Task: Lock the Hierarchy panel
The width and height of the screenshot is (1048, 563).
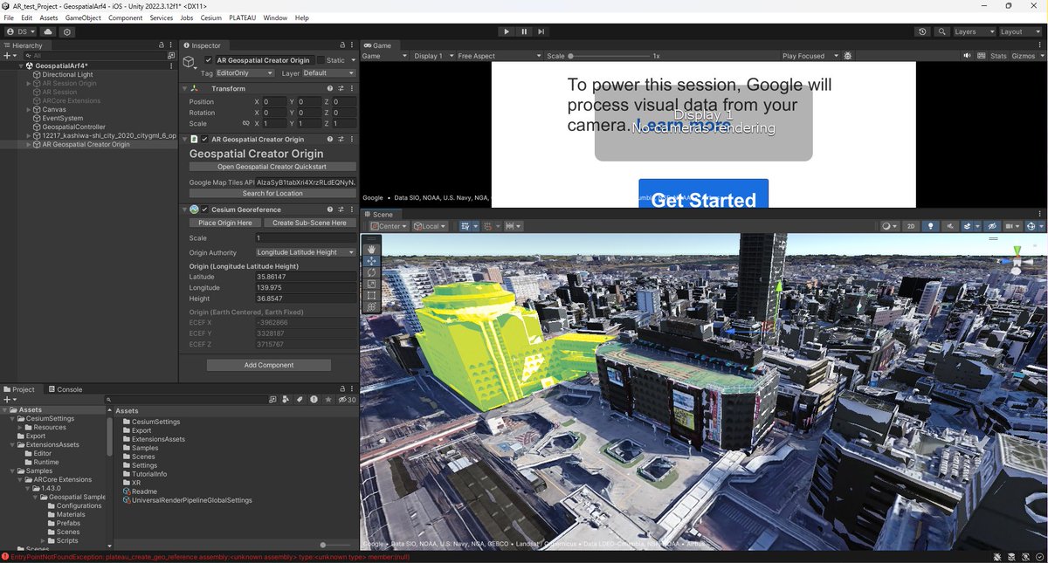Action: pos(162,45)
